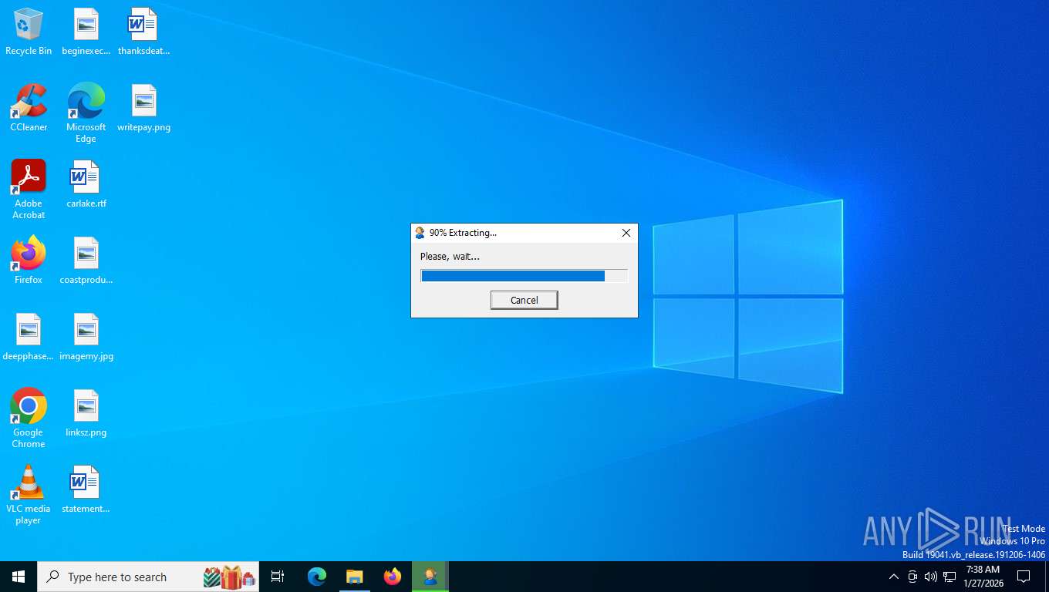Show hidden system tray icons
The height and width of the screenshot is (592, 1049).
pos(894,577)
